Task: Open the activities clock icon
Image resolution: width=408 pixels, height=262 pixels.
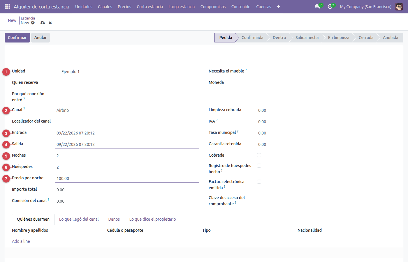Action: pyautogui.click(x=330, y=6)
